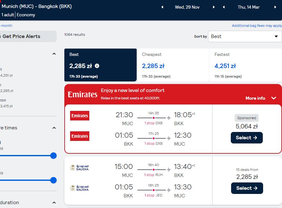Click Emirates logo on return BKK flight

click(x=80, y=136)
